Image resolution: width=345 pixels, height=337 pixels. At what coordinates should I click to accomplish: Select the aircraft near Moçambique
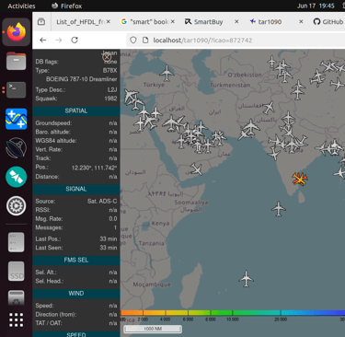coord(246,279)
